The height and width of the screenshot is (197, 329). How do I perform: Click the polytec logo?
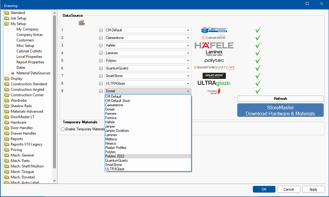[x=214, y=61]
